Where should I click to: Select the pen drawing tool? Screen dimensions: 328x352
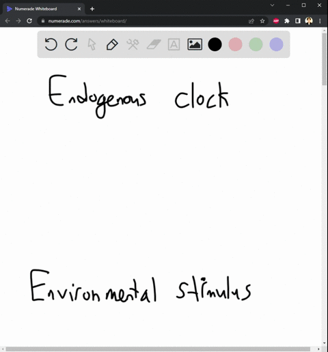click(x=112, y=44)
